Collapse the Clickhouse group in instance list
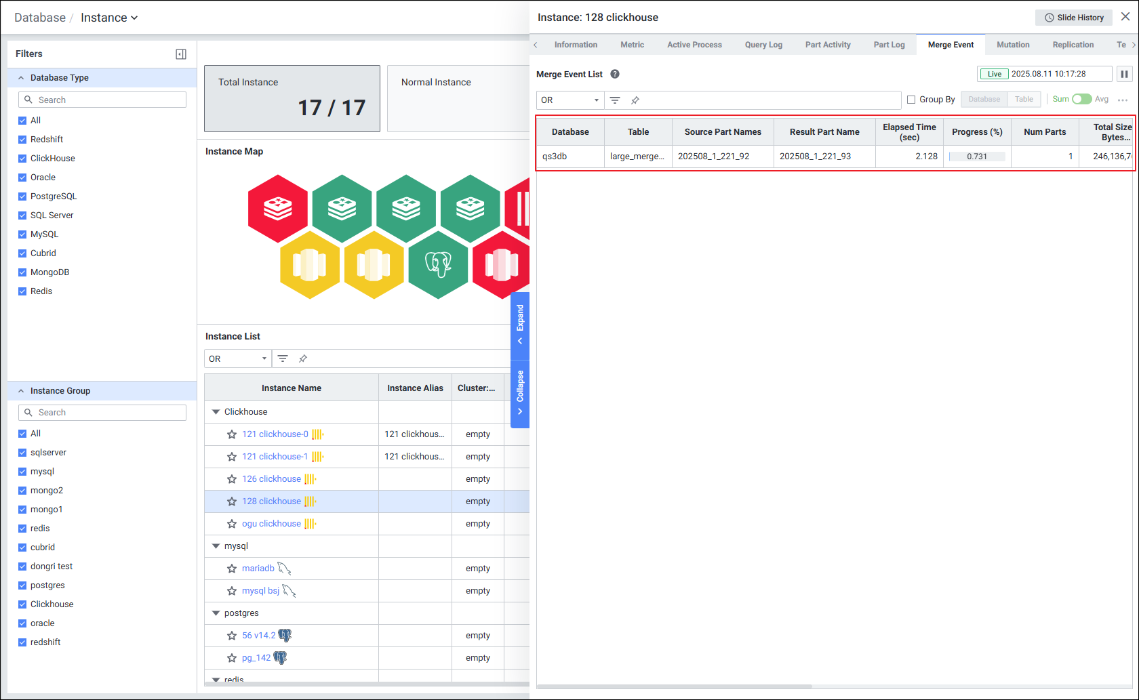This screenshot has height=700, width=1139. 216,412
